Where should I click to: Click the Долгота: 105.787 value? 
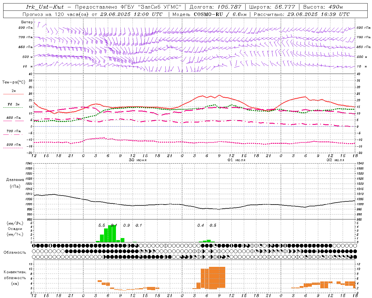[215, 7]
